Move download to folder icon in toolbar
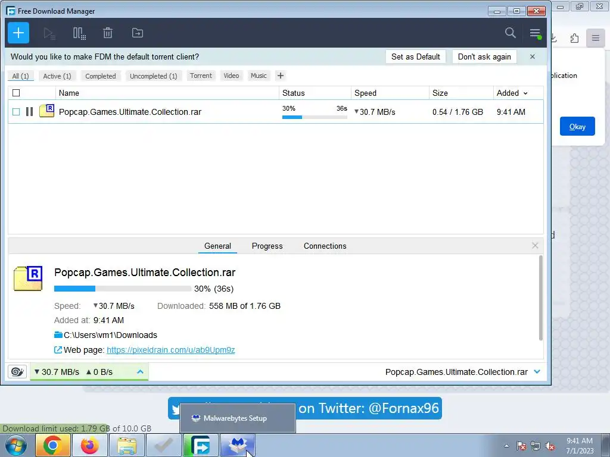Screen dimensions: 610x457 pos(138,33)
